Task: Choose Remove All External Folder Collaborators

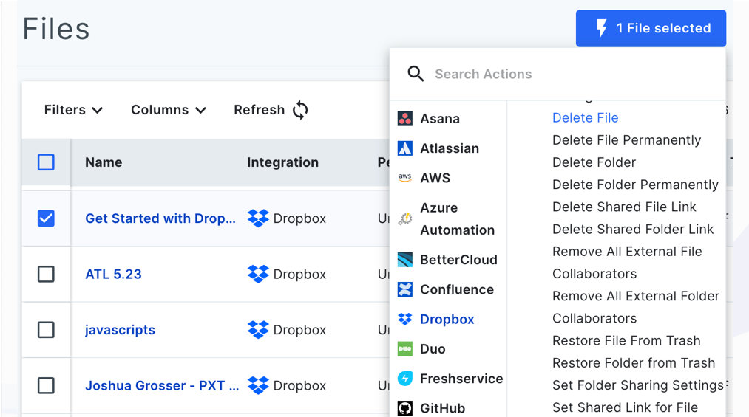Action: tap(636, 307)
